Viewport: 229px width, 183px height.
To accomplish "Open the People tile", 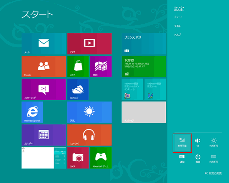I will tap(44, 66).
